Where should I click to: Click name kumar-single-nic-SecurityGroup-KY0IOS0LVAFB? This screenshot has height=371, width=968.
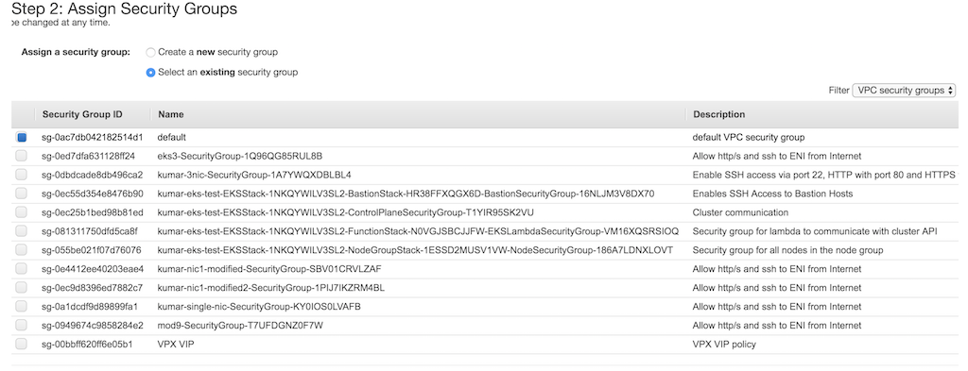coord(259,306)
